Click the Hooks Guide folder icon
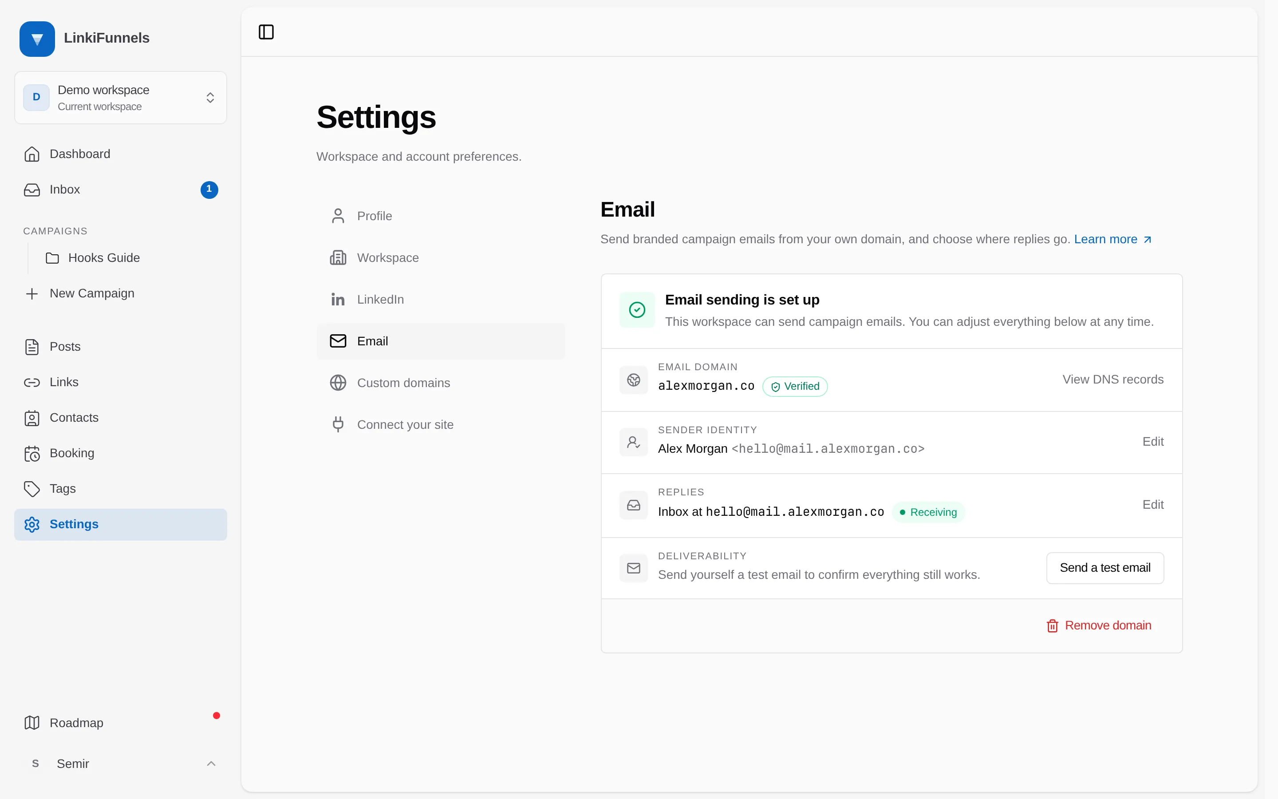 click(52, 258)
